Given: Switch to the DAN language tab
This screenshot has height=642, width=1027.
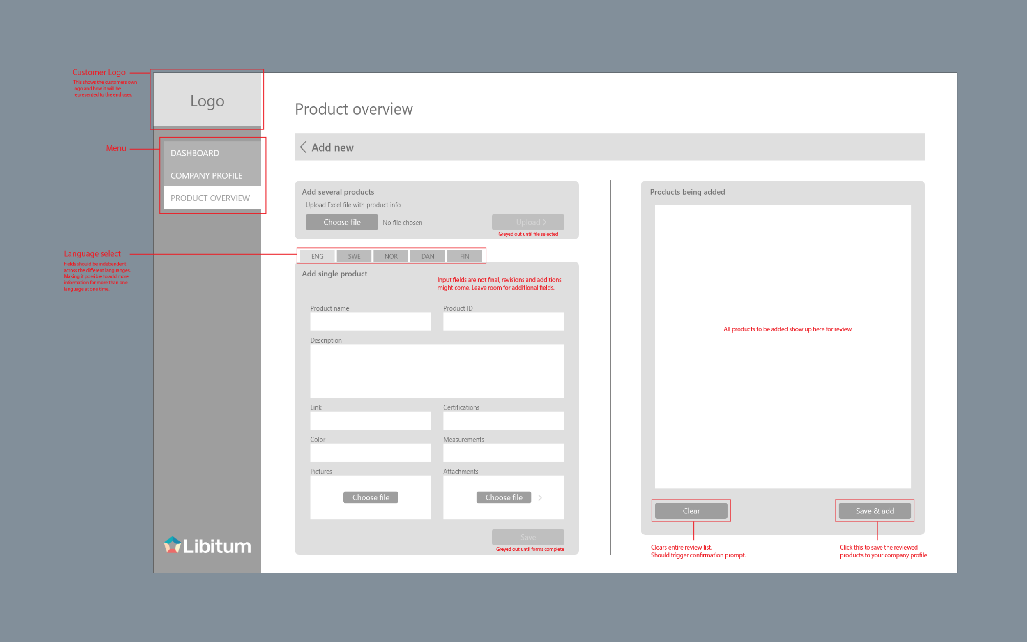Looking at the screenshot, I should [427, 256].
